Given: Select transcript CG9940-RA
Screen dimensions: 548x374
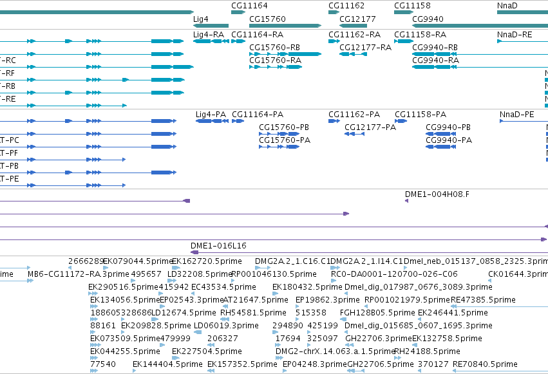Looking at the screenshot, I should (x=480, y=67).
